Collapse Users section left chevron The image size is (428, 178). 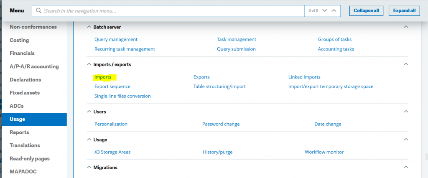89,112
